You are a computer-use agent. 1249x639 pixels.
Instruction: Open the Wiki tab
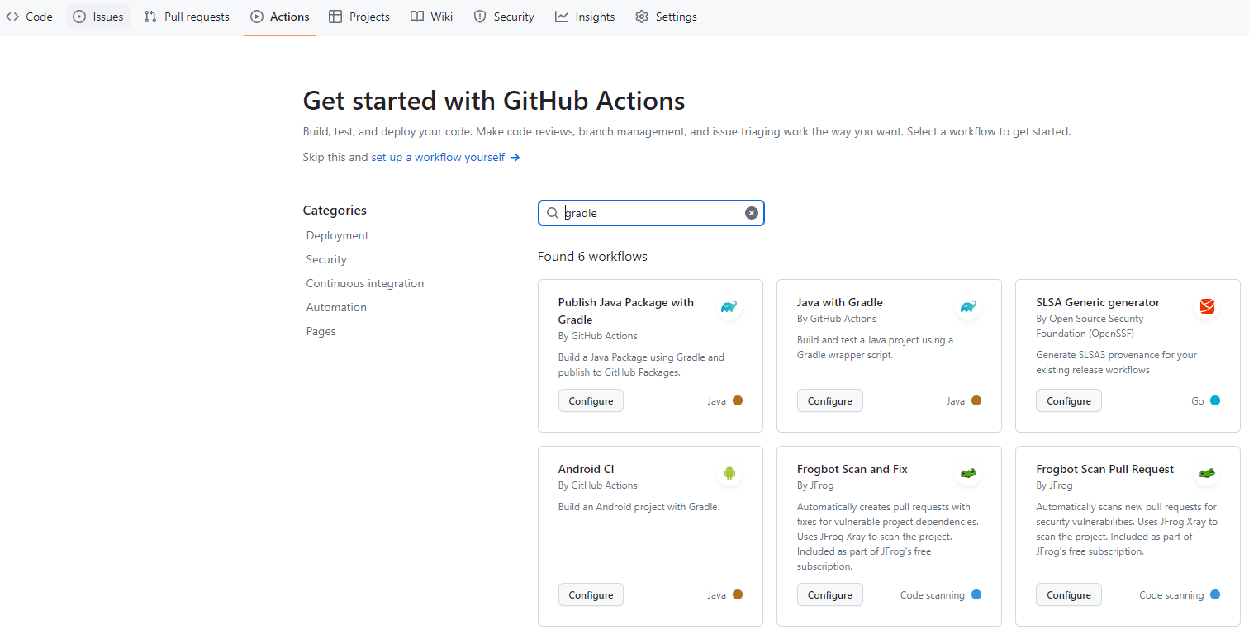[432, 17]
